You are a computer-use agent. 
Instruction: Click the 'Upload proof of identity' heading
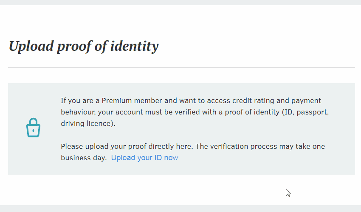coord(84,47)
